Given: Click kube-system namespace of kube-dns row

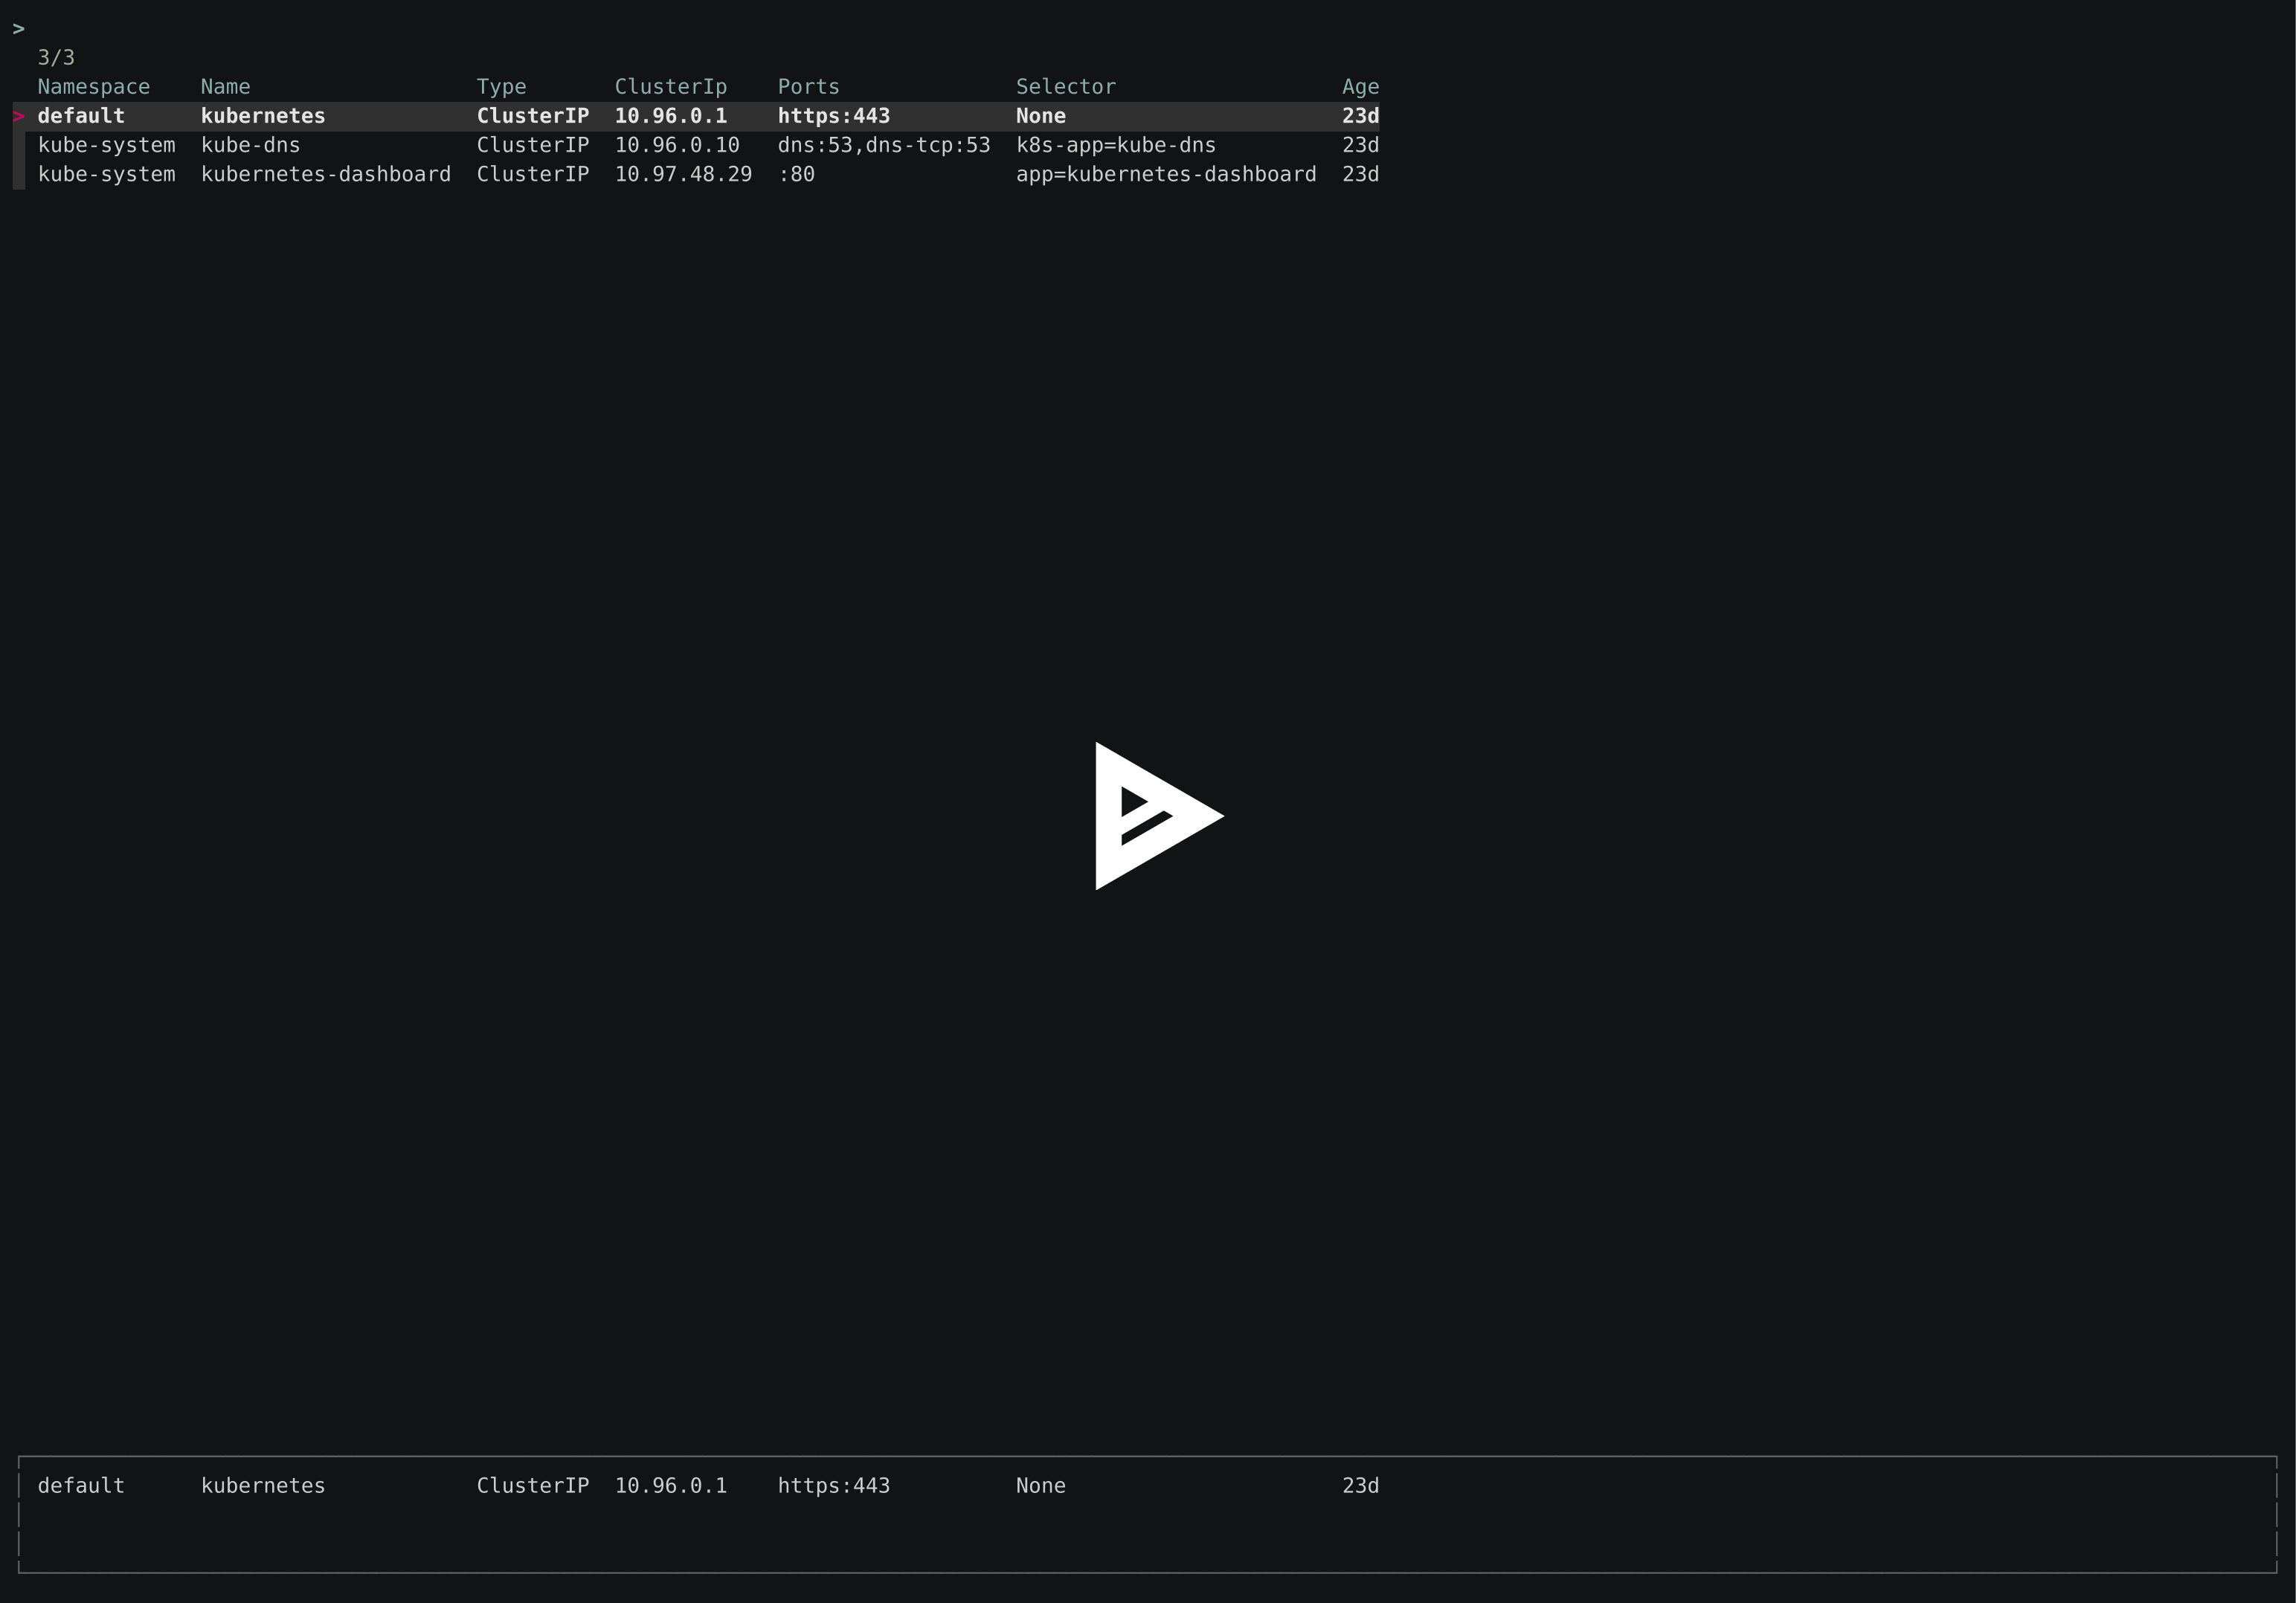Looking at the screenshot, I should pyautogui.click(x=107, y=145).
